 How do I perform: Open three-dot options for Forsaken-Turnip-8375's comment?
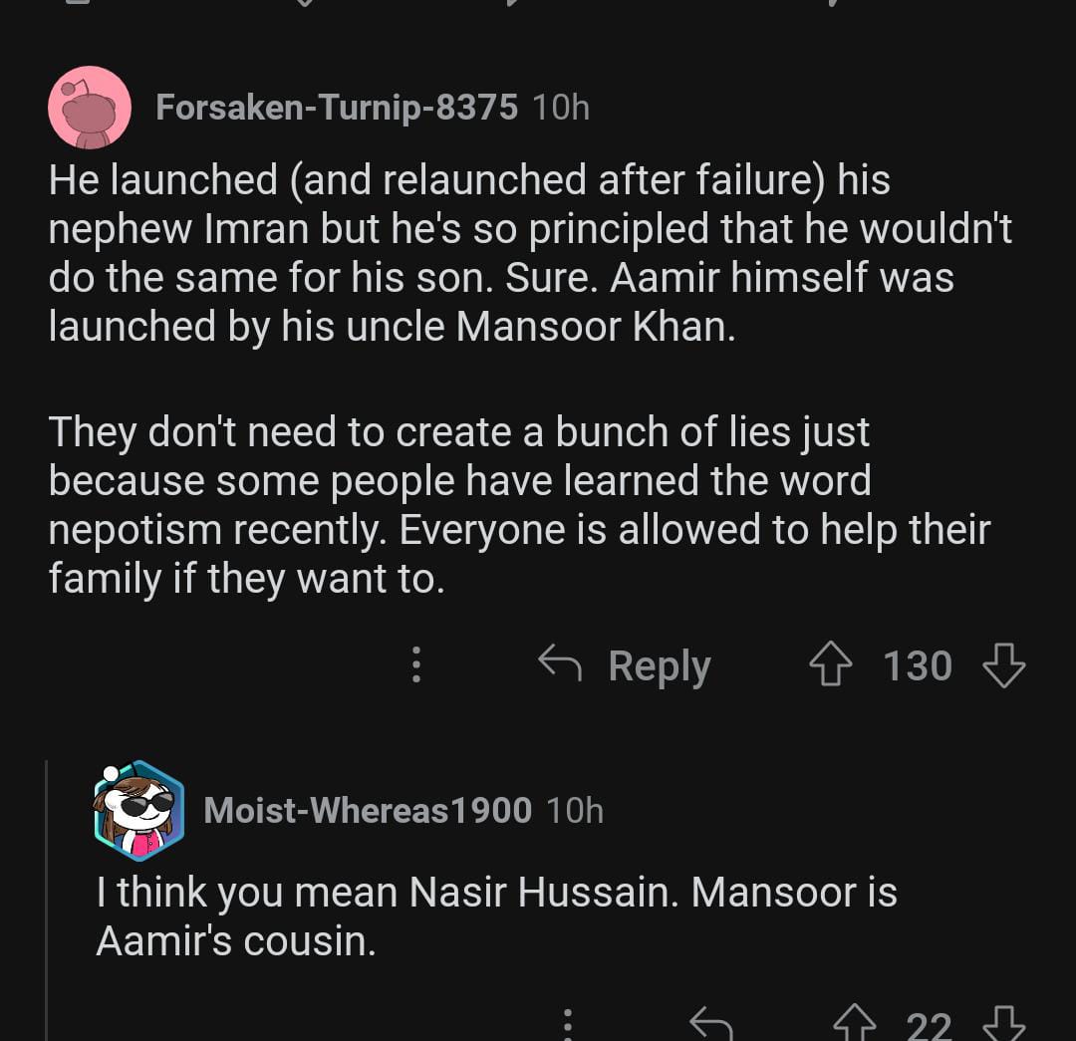(416, 665)
